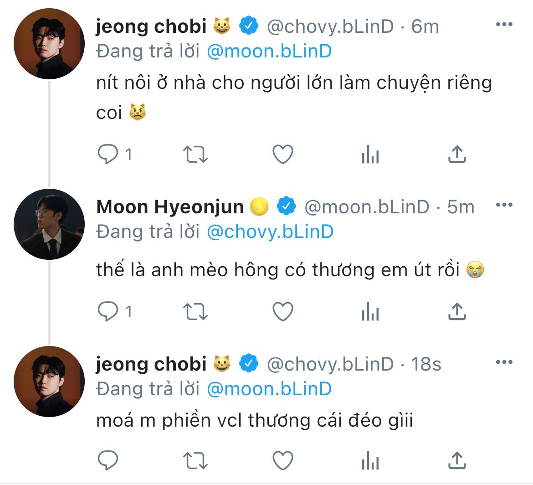View analytics of Moon Hyeonjun's tweet
Viewport: 533px width, 485px height.
point(370,311)
